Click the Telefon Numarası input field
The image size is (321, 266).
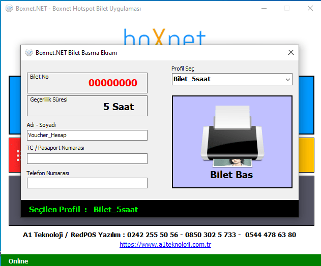pyautogui.click(x=87, y=183)
